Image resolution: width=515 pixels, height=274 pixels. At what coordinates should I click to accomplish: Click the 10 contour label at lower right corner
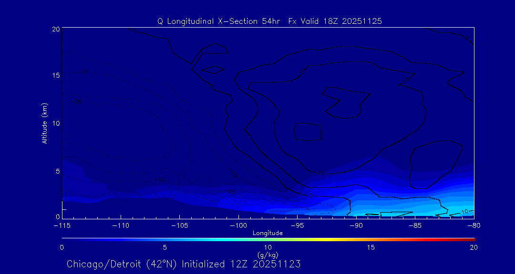point(464,212)
